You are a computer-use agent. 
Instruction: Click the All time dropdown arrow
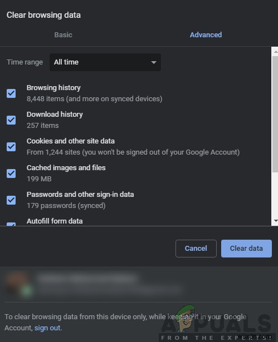[154, 63]
